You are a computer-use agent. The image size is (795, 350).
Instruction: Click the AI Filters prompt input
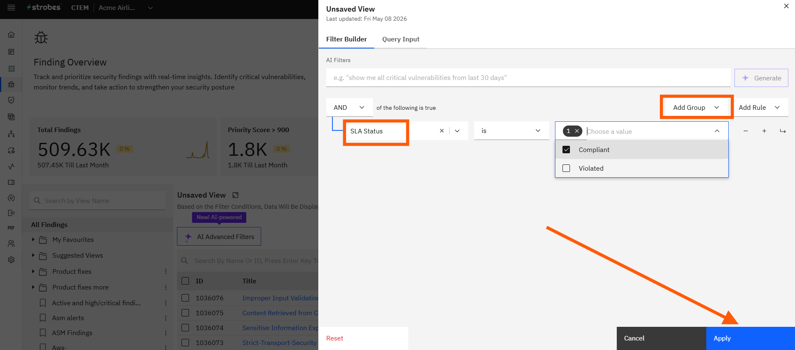click(x=528, y=78)
